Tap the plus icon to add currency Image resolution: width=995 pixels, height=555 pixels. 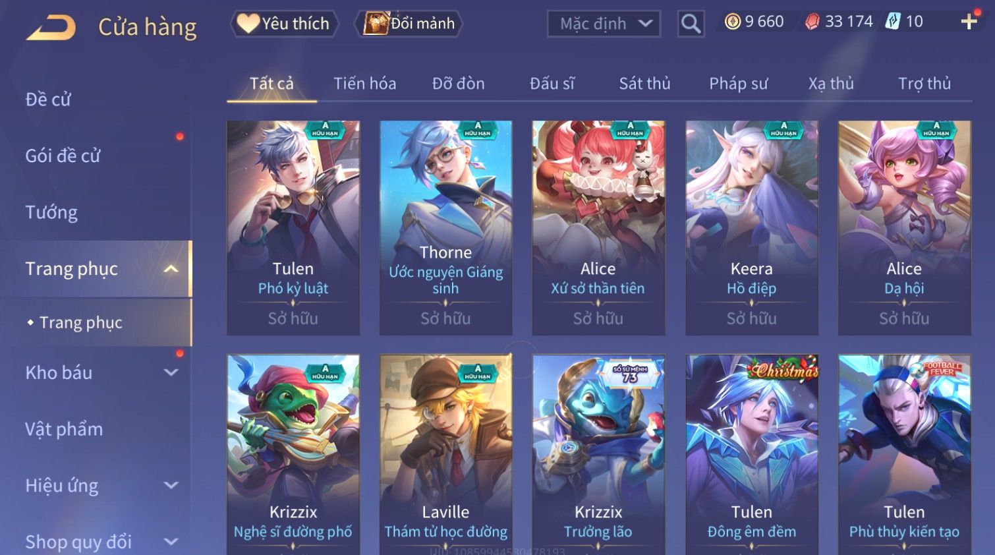(x=969, y=22)
